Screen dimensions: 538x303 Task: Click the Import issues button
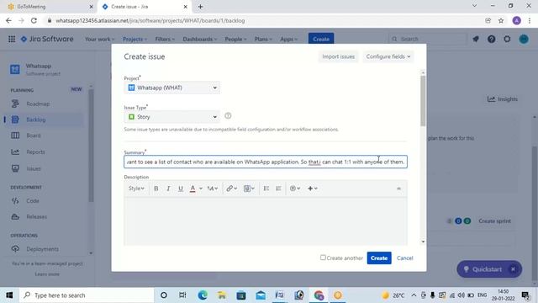338,56
